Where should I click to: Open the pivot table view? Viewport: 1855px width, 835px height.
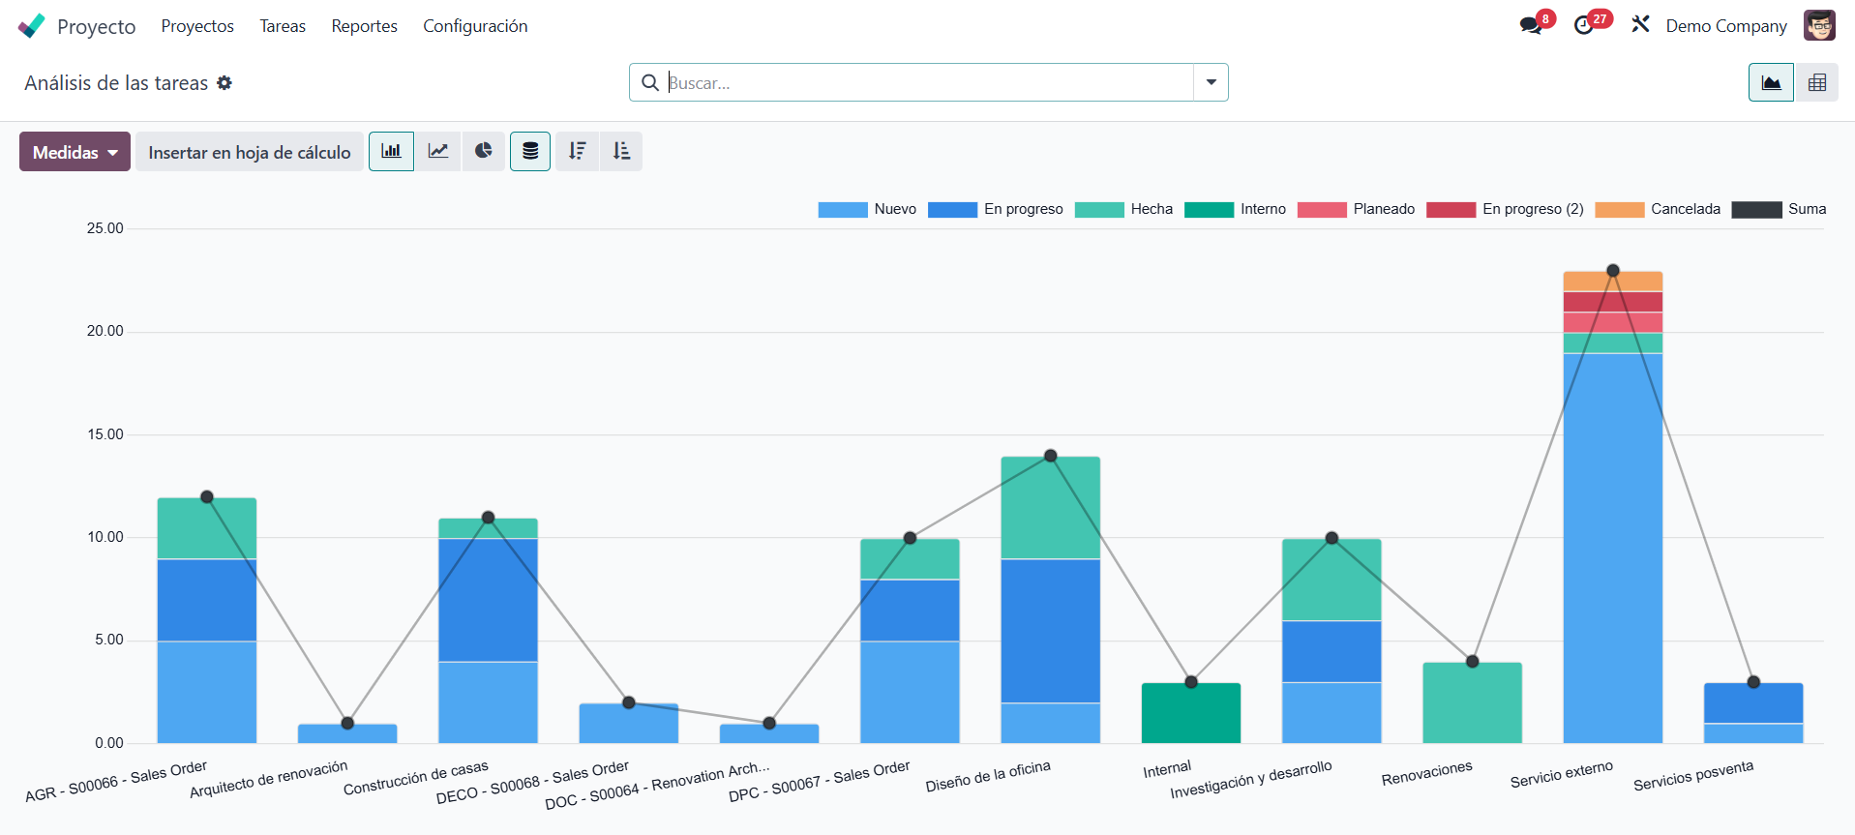pos(1816,83)
